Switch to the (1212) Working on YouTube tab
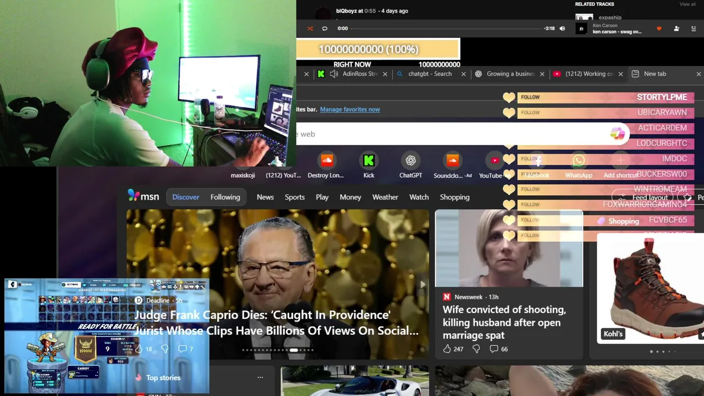Screen dimensions: 704x396 (589, 74)
